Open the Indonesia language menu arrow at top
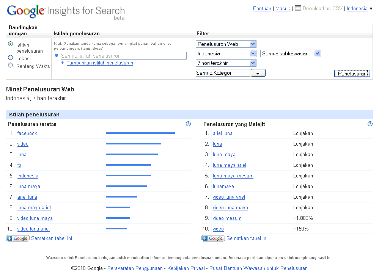Screen dimensions: 379x276 coord(371,9)
